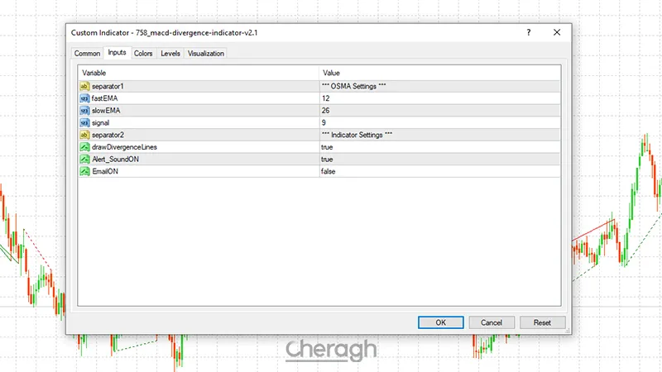Select the fastEMA value field showing 12
Screen dimensions: 662x372
tap(326, 98)
